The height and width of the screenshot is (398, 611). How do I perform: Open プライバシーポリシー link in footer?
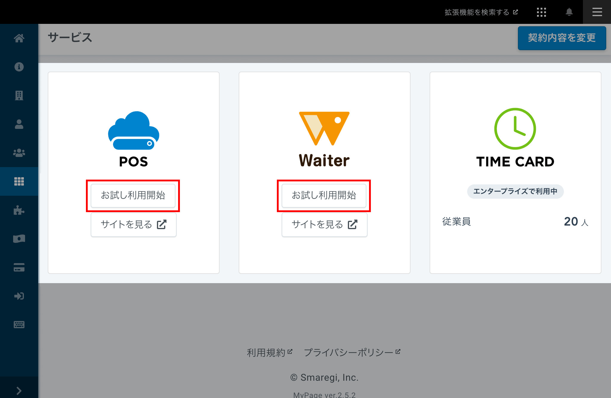[x=352, y=353]
